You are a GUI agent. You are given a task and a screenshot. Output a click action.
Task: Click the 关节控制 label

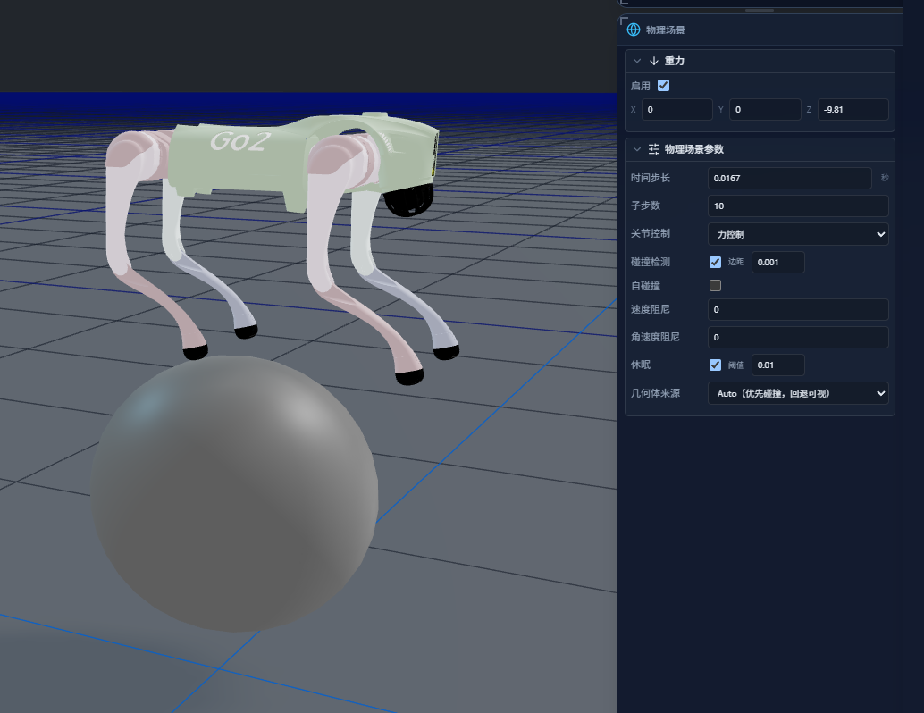pos(650,233)
